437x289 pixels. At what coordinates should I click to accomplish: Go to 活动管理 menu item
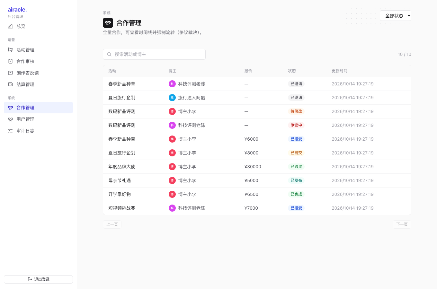click(x=38, y=50)
